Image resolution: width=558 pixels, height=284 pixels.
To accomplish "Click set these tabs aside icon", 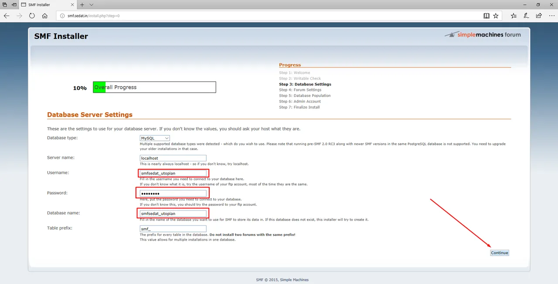I will tap(14, 5).
